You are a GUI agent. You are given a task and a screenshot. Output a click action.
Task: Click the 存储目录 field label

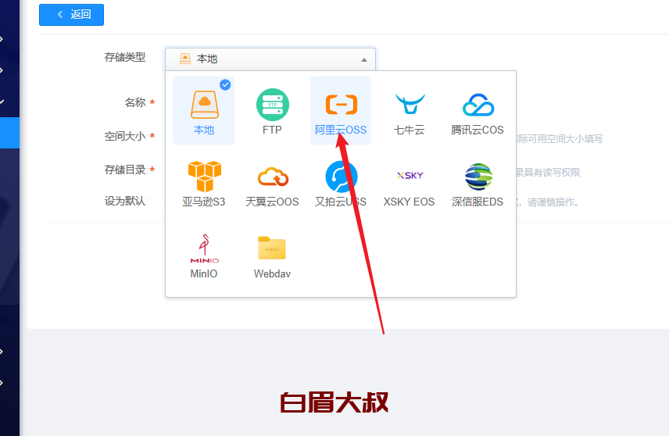click(x=125, y=170)
